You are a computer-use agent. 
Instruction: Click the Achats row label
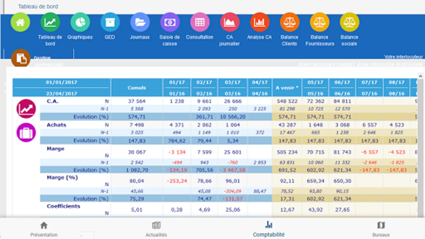click(56, 125)
